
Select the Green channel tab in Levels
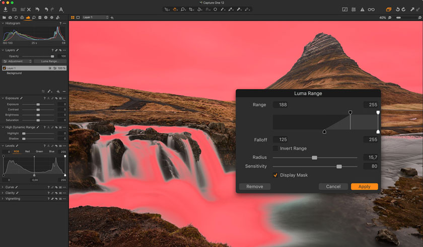pyautogui.click(x=39, y=151)
